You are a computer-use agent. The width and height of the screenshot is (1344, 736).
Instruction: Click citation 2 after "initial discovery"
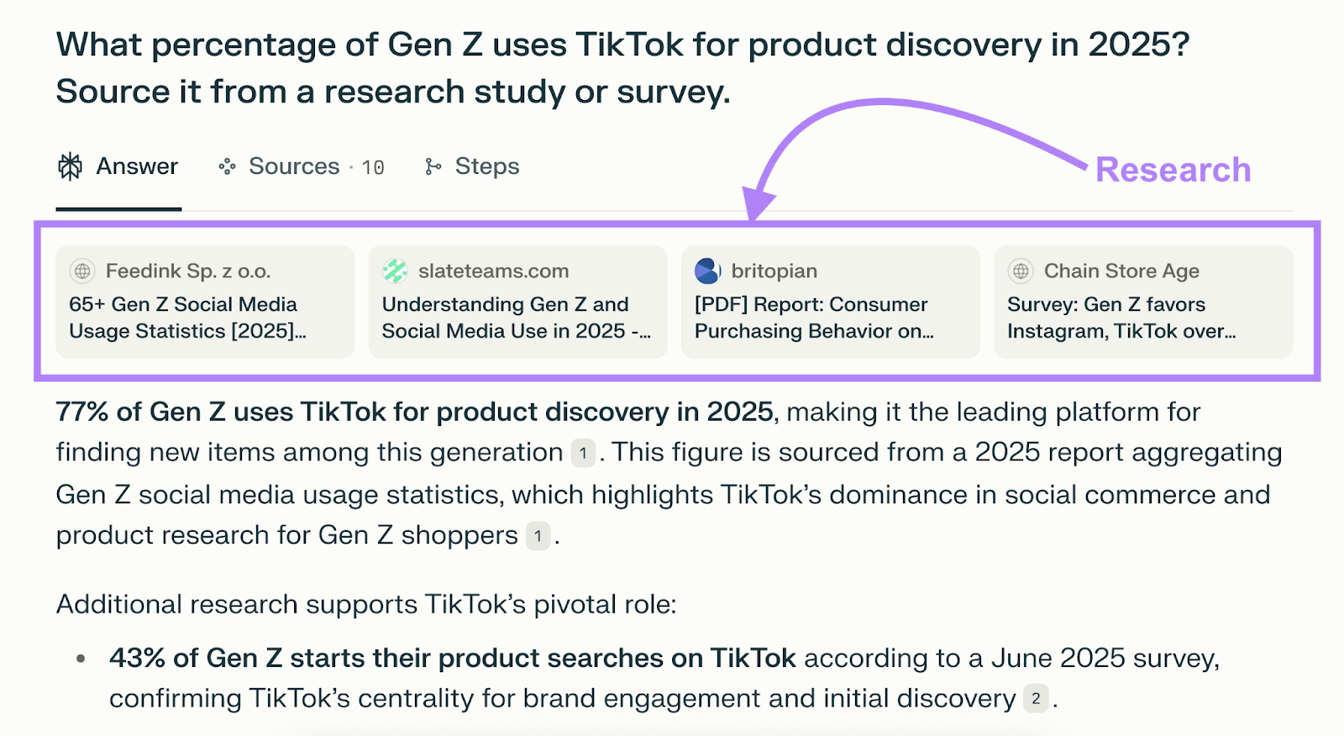[1036, 698]
